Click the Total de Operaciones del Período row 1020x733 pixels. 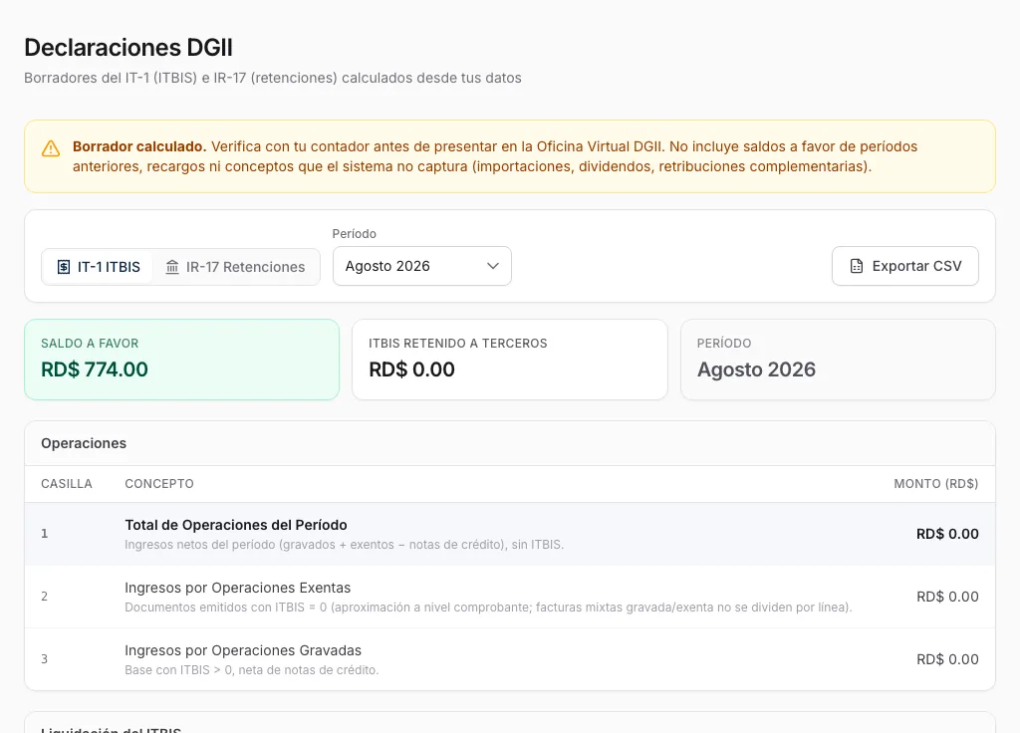pyautogui.click(x=510, y=534)
